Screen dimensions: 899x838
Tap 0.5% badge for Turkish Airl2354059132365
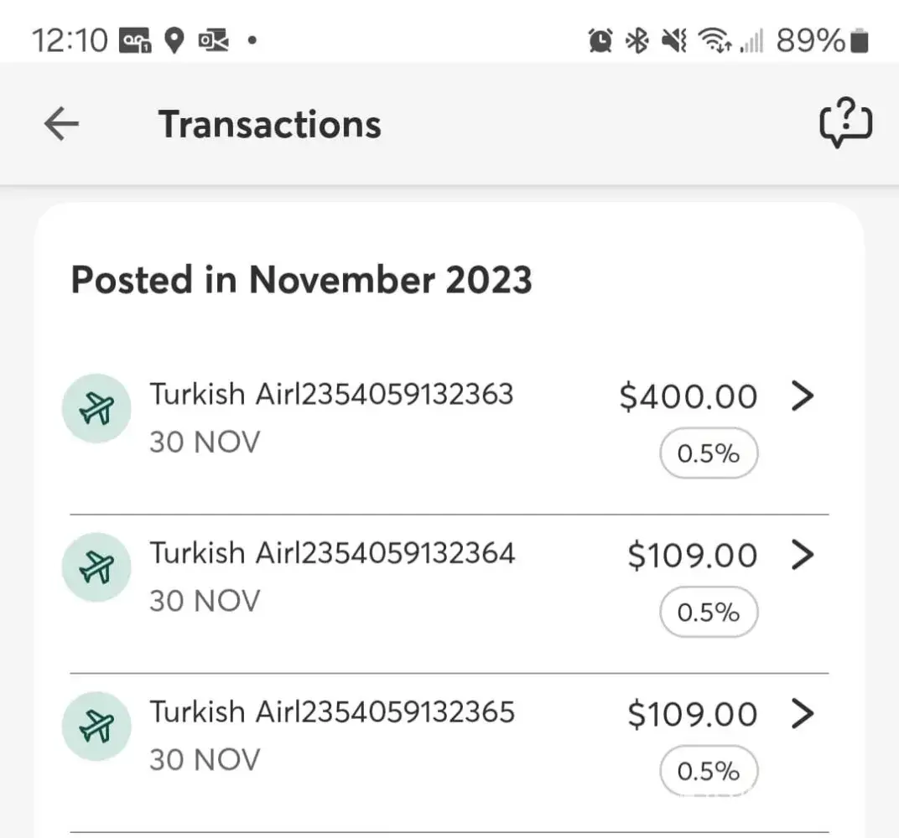(x=709, y=771)
